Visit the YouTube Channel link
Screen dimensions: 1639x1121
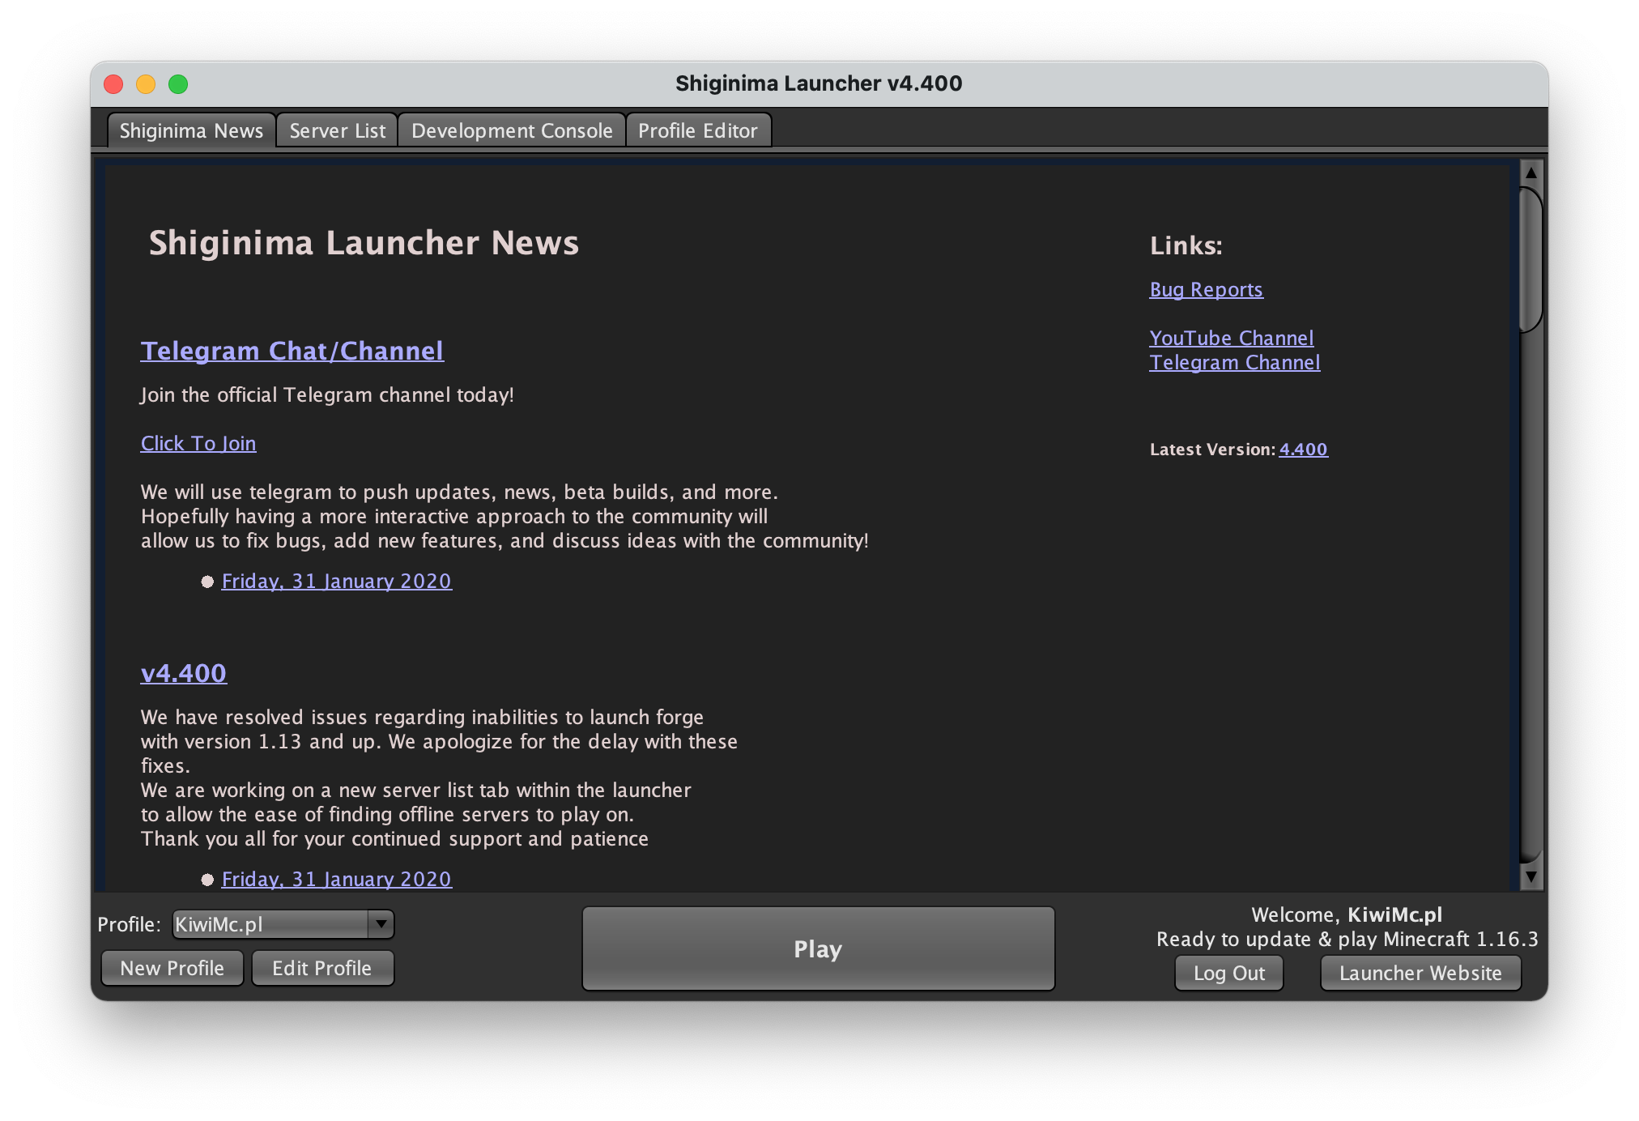point(1231,339)
